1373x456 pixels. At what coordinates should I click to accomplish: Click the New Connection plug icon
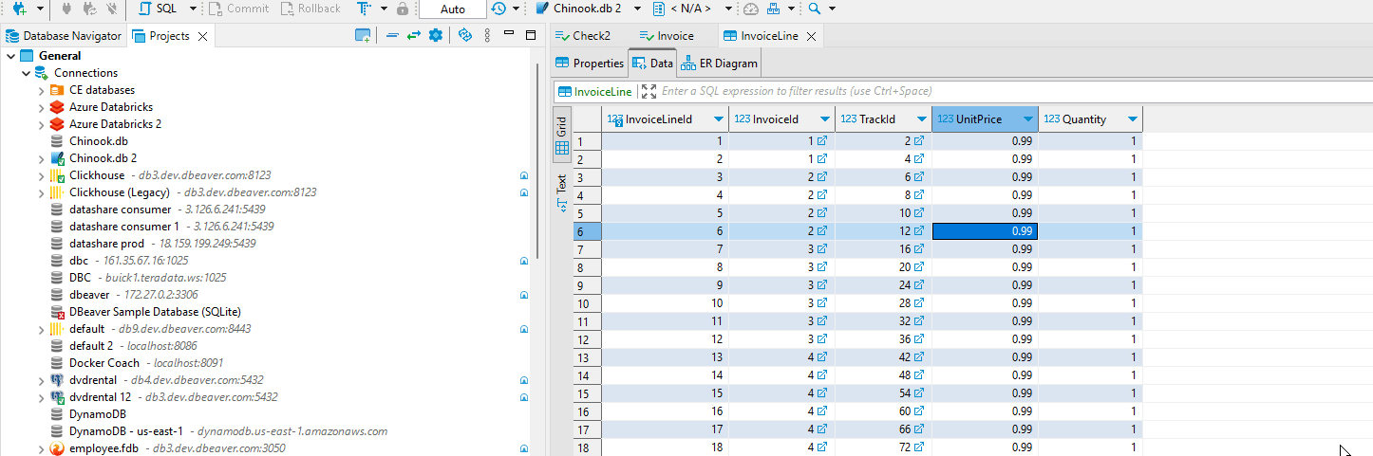coord(20,9)
